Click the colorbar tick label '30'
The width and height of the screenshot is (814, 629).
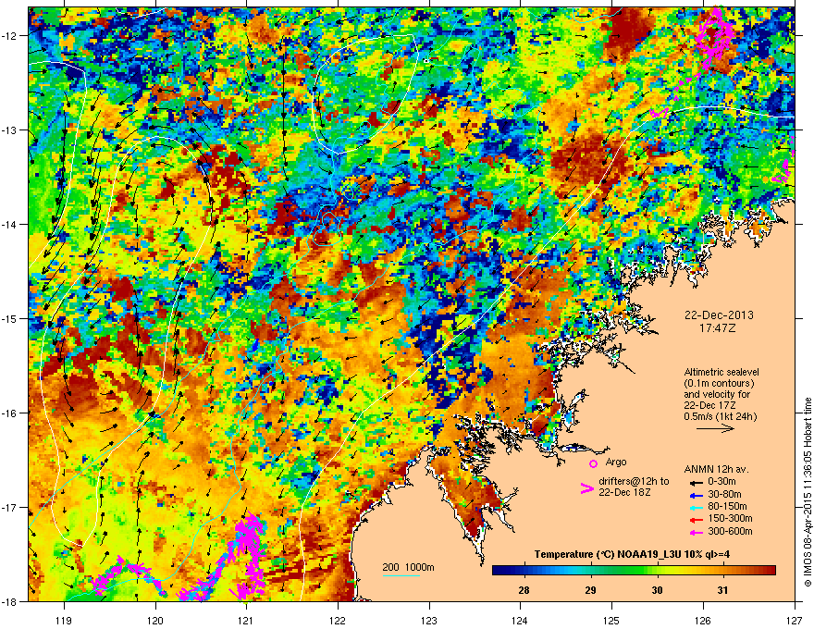coord(657,590)
